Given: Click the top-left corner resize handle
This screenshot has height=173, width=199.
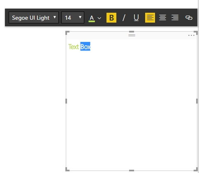Looking at the screenshot, I should click(x=67, y=33).
